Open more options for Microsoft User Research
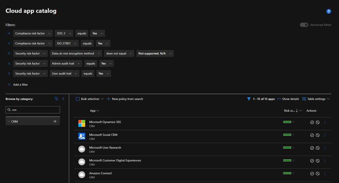 [325, 148]
